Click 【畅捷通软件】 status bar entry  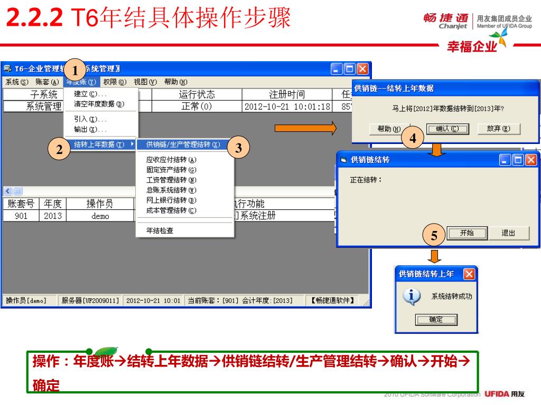(x=333, y=301)
